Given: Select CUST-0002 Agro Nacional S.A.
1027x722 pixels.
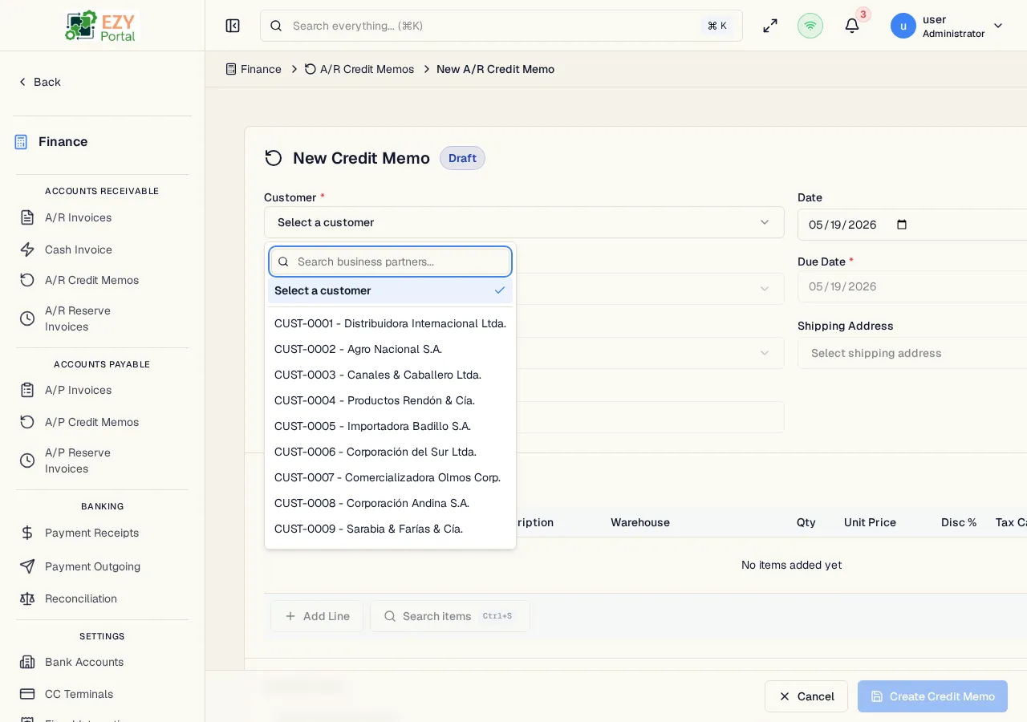Looking at the screenshot, I should coord(390,349).
